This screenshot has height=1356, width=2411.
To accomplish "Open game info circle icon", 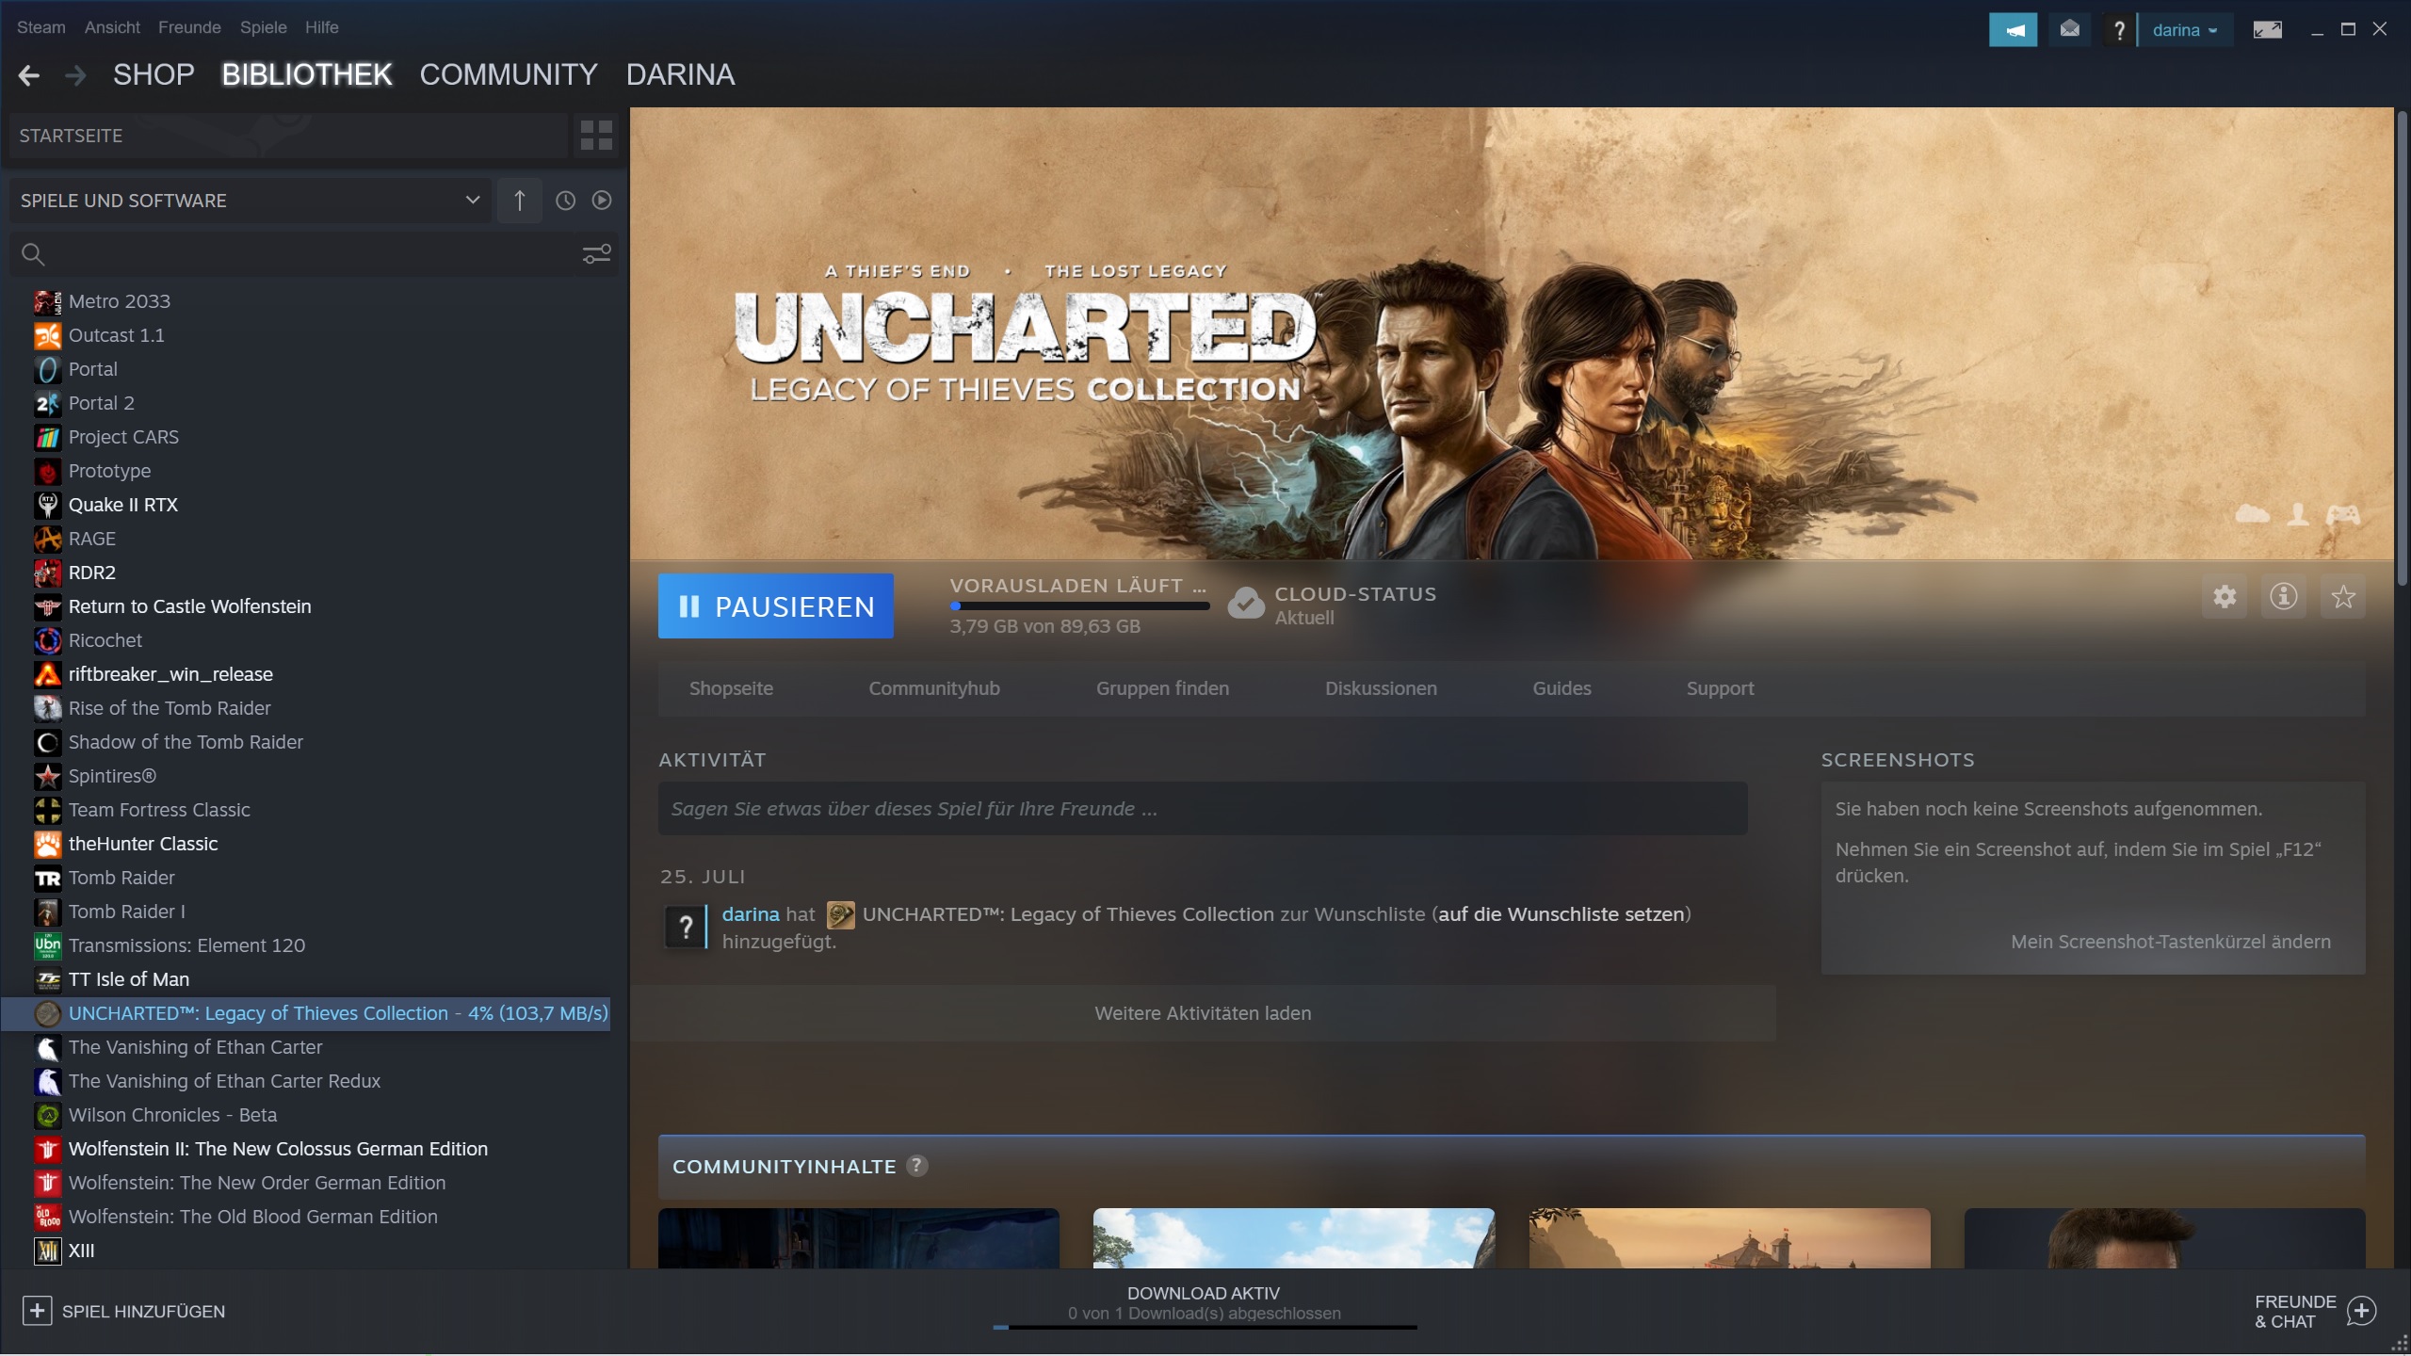I will click(2283, 597).
